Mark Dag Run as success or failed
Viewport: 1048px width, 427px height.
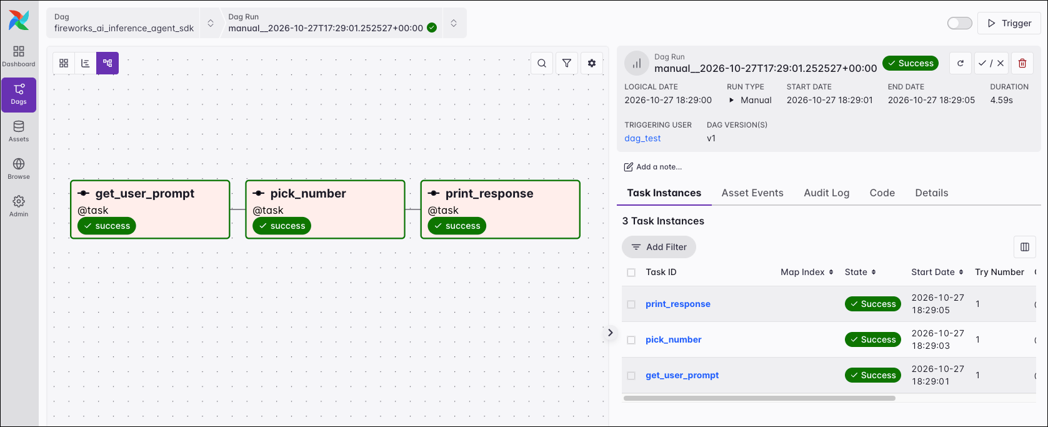[x=991, y=63]
